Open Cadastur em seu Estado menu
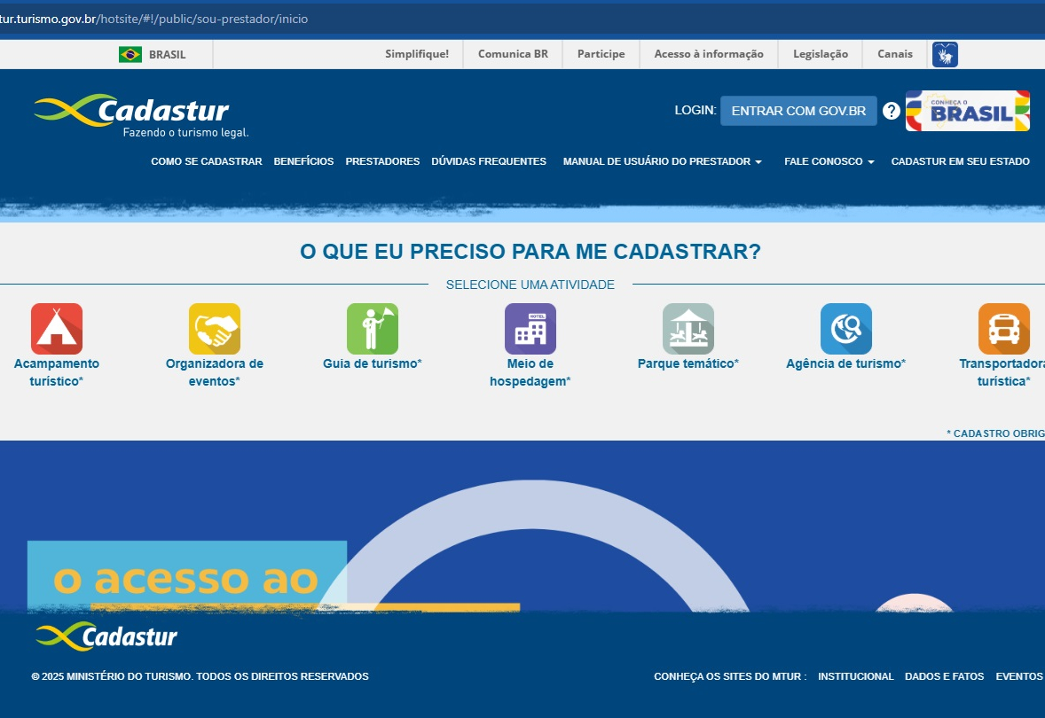Viewport: 1045px width, 718px height. pos(961,161)
